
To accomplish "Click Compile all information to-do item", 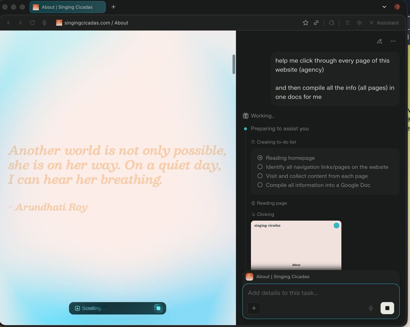I will click(314, 185).
